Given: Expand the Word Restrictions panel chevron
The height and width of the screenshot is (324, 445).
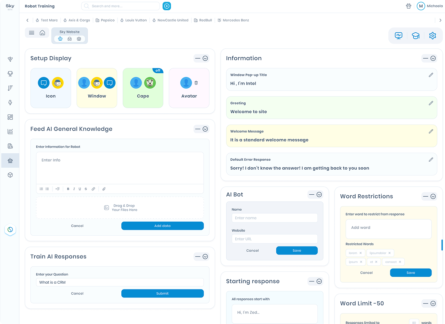Looking at the screenshot, I should [433, 196].
